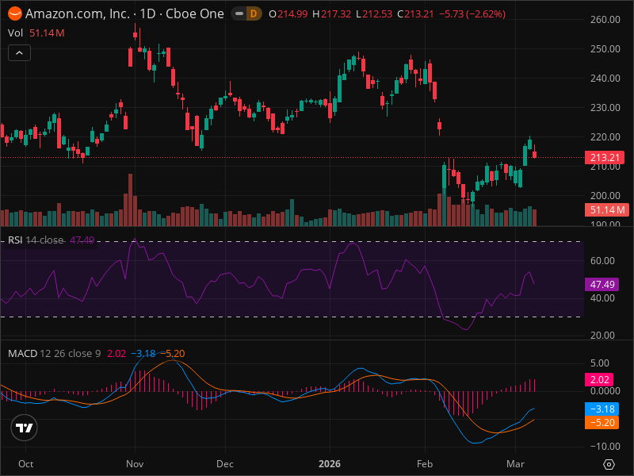Click the signal value −5.20 in the legend
634x476 pixels.
(173, 354)
